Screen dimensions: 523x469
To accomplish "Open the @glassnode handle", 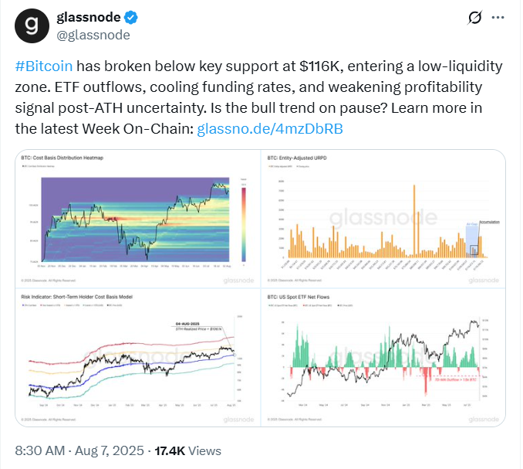I will [x=93, y=35].
